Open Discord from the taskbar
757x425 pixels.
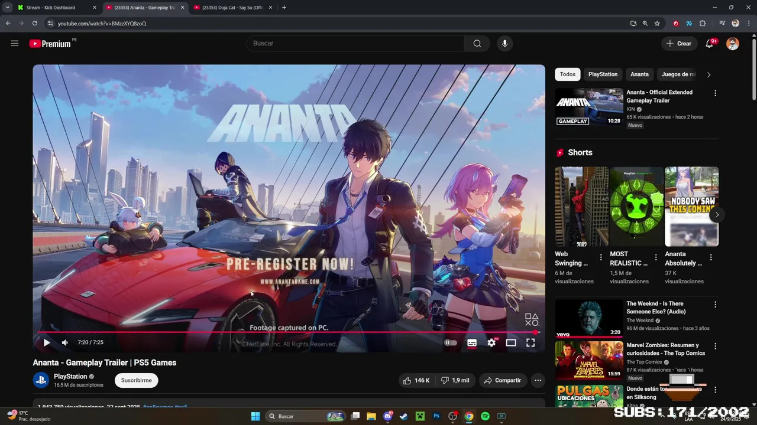click(x=388, y=416)
